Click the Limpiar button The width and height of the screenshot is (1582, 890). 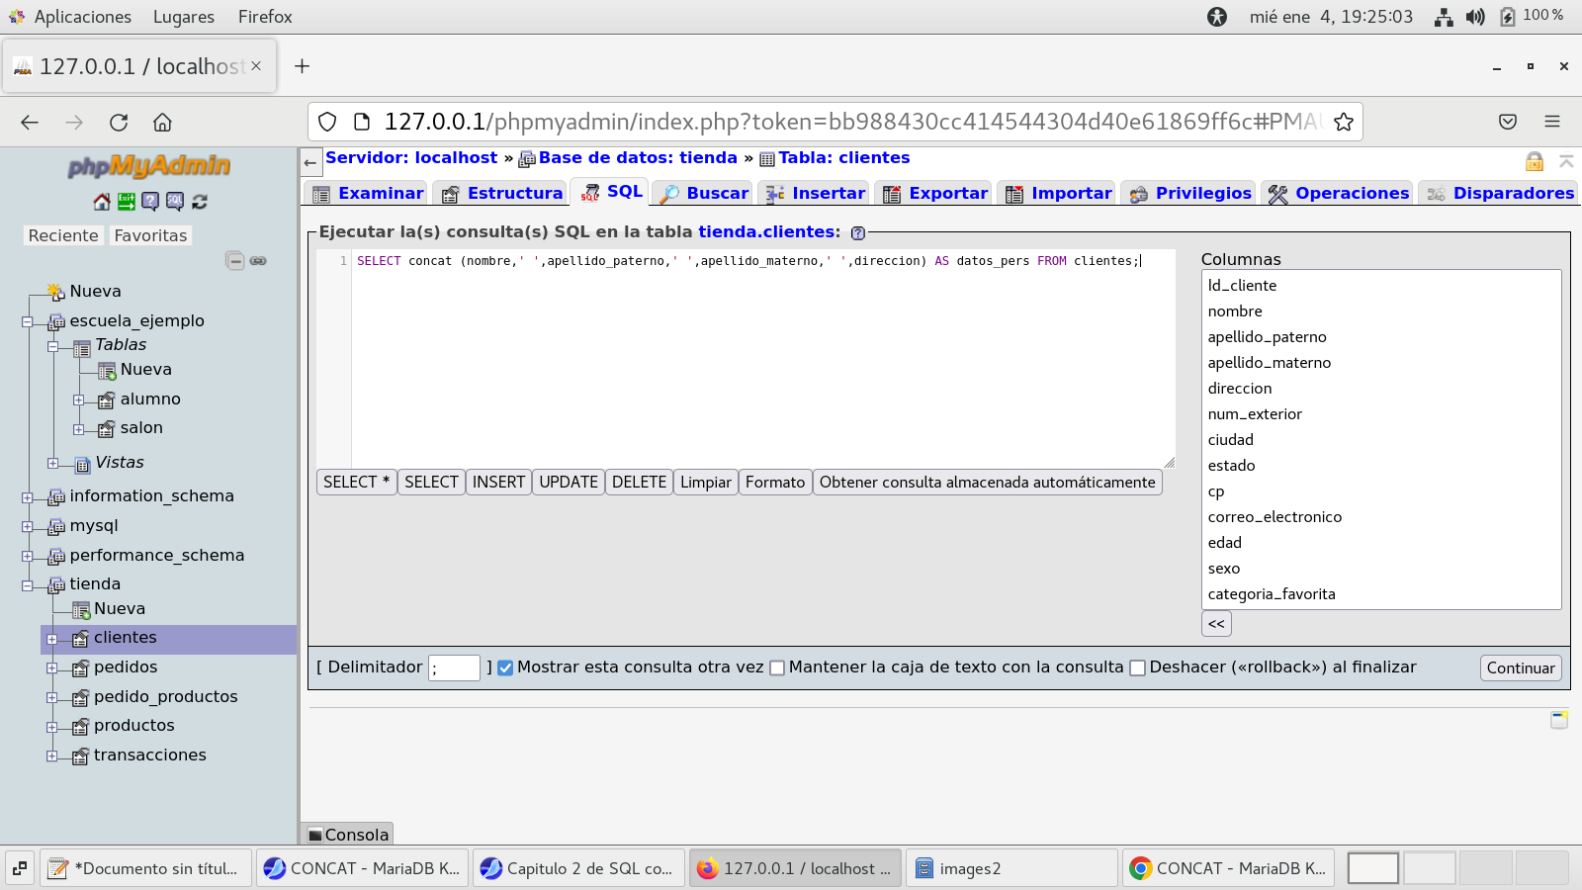(x=705, y=483)
